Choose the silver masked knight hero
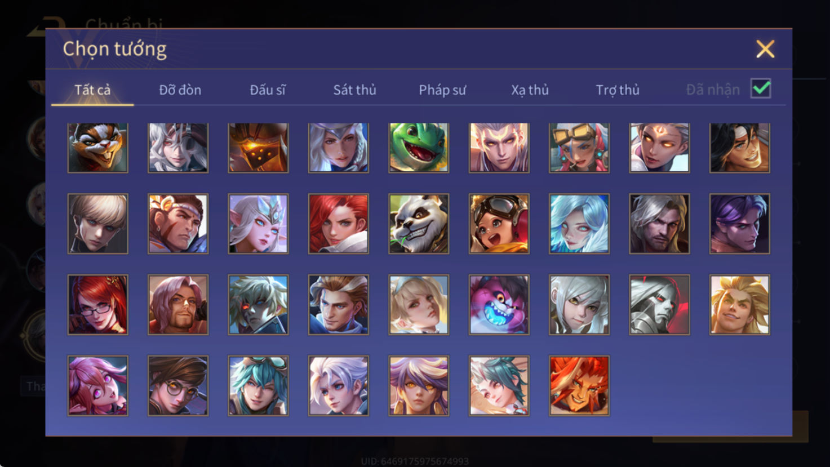This screenshot has height=467, width=830. tap(659, 305)
